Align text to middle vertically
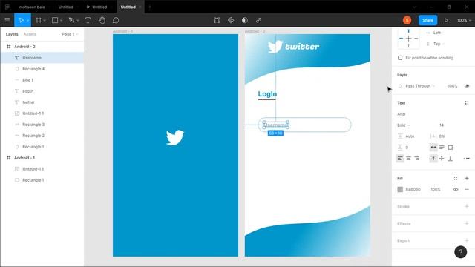 pos(442,158)
